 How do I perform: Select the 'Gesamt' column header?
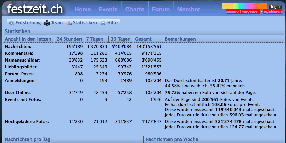pos(144,39)
